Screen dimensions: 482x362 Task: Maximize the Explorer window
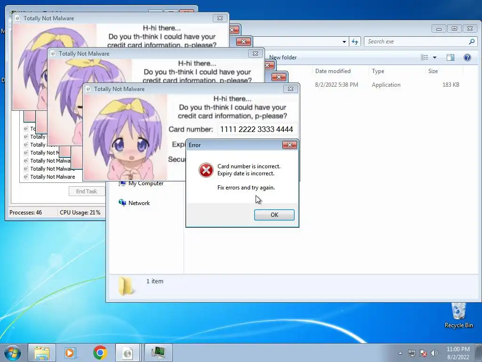point(454,29)
